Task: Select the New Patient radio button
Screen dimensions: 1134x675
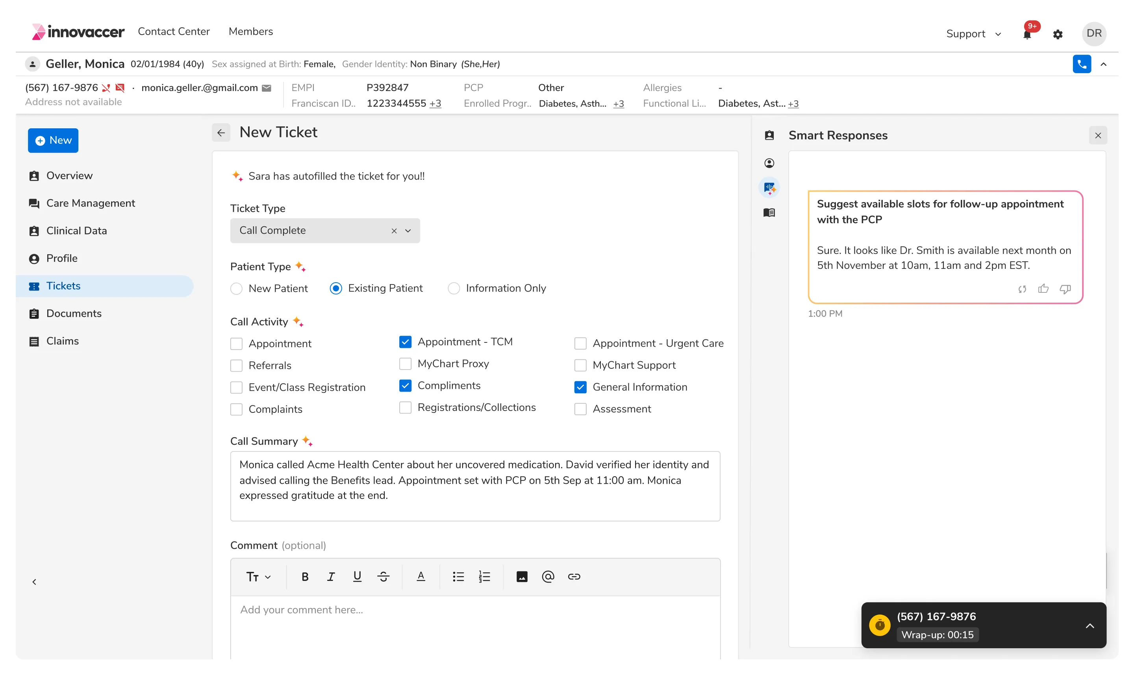Action: [x=236, y=289]
